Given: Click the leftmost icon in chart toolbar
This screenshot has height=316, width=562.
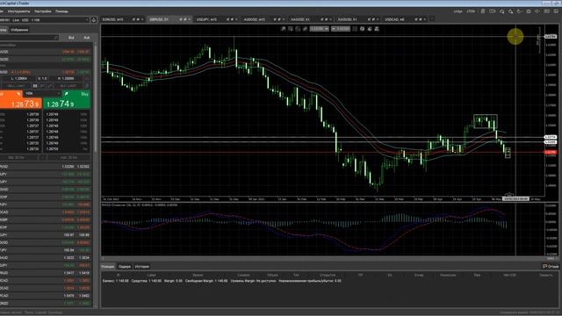Looking at the screenshot, I should (x=283, y=29).
